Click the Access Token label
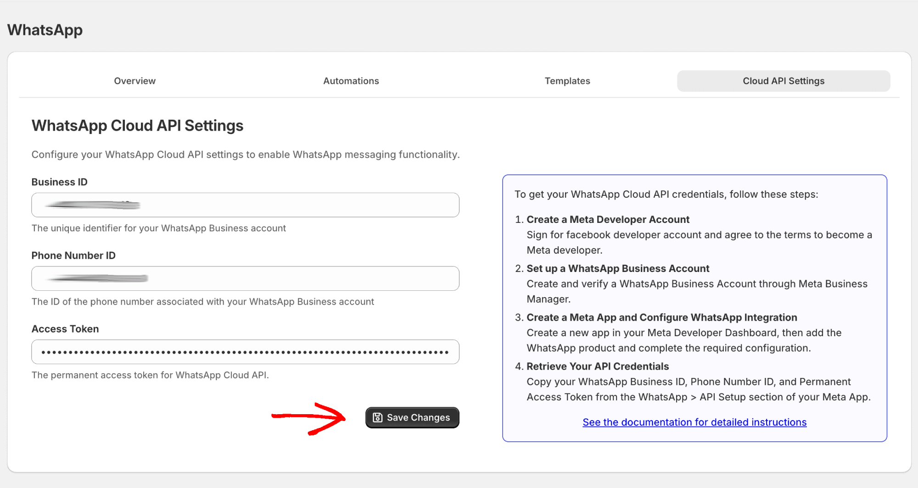918x488 pixels. [x=65, y=329]
